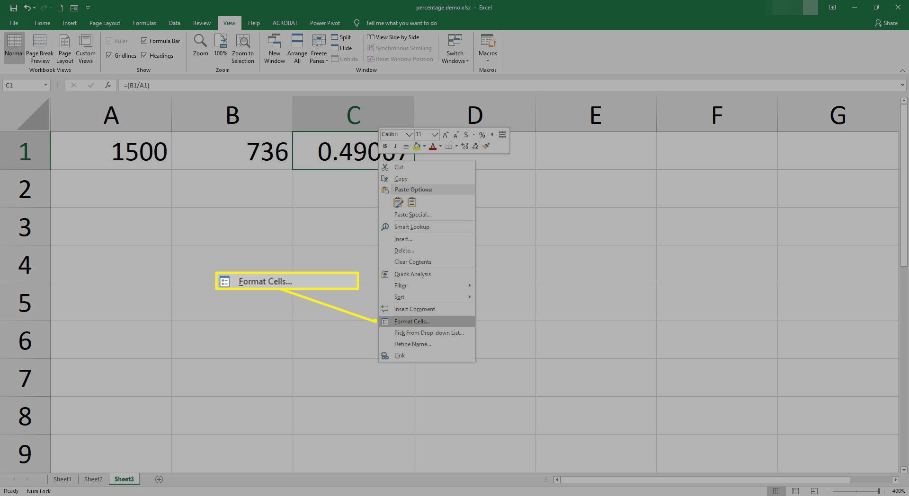909x496 pixels.
Task: Apply Comma Style in mini toolbar
Action: [492, 135]
